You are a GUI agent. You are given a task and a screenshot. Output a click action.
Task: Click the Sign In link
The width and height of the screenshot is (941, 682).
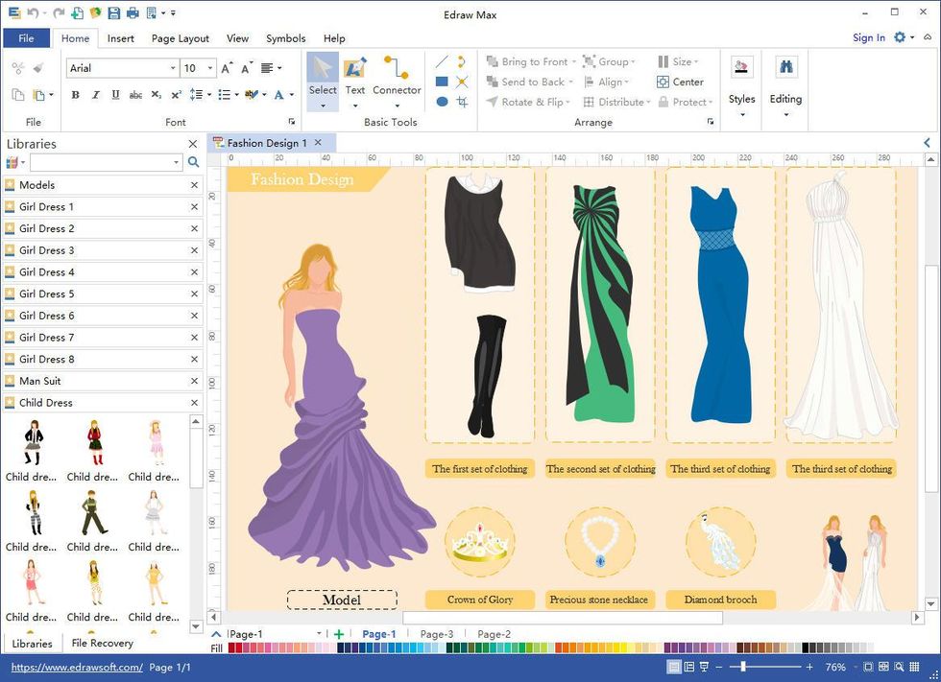pos(869,37)
